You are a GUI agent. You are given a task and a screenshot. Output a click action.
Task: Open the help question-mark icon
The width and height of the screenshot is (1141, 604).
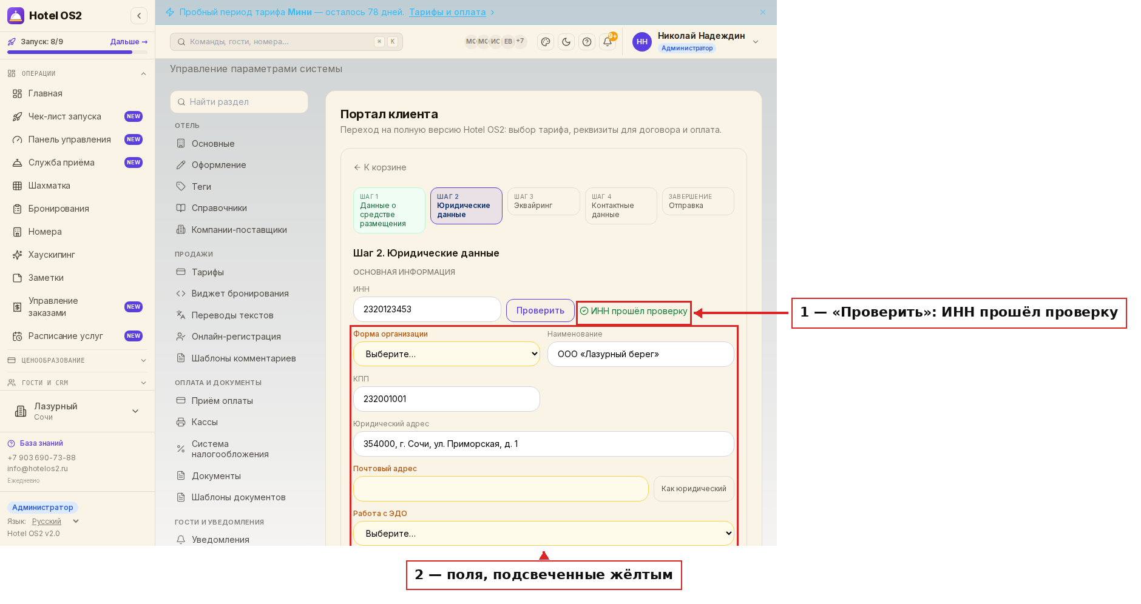pos(587,42)
